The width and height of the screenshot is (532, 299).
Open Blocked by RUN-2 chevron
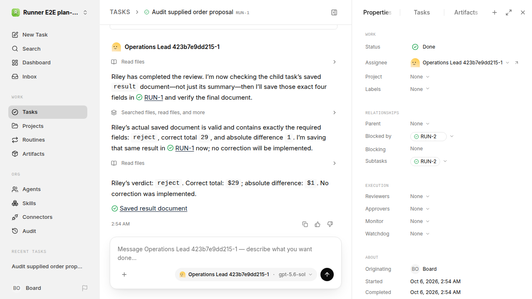point(452,137)
